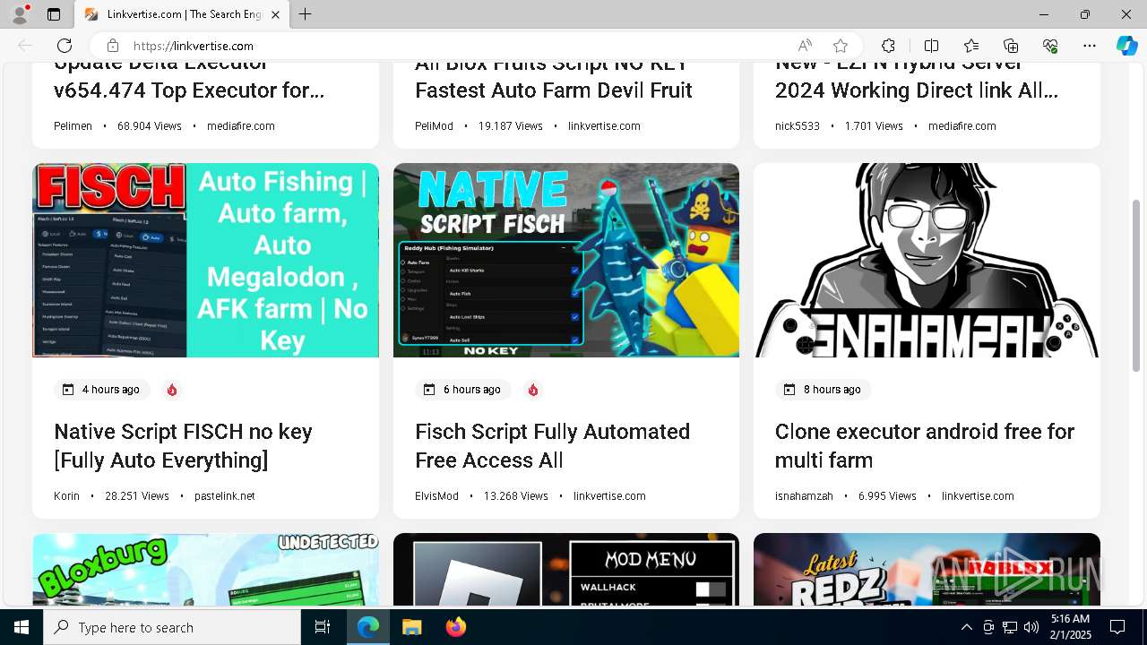Image resolution: width=1147 pixels, height=645 pixels.
Task: Open 'Update Delta Executor v654.474' post
Action: [x=189, y=81]
